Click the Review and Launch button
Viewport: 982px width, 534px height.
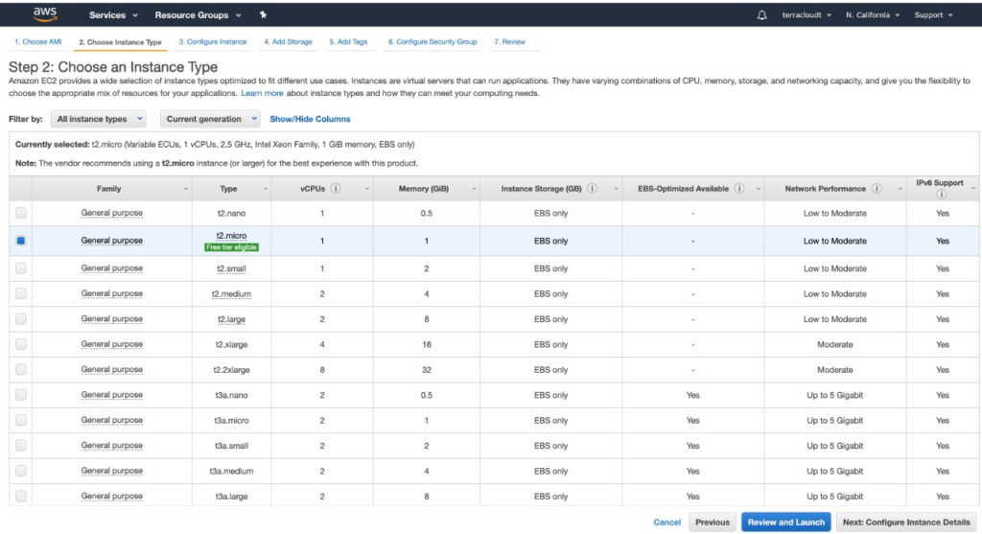(x=784, y=522)
